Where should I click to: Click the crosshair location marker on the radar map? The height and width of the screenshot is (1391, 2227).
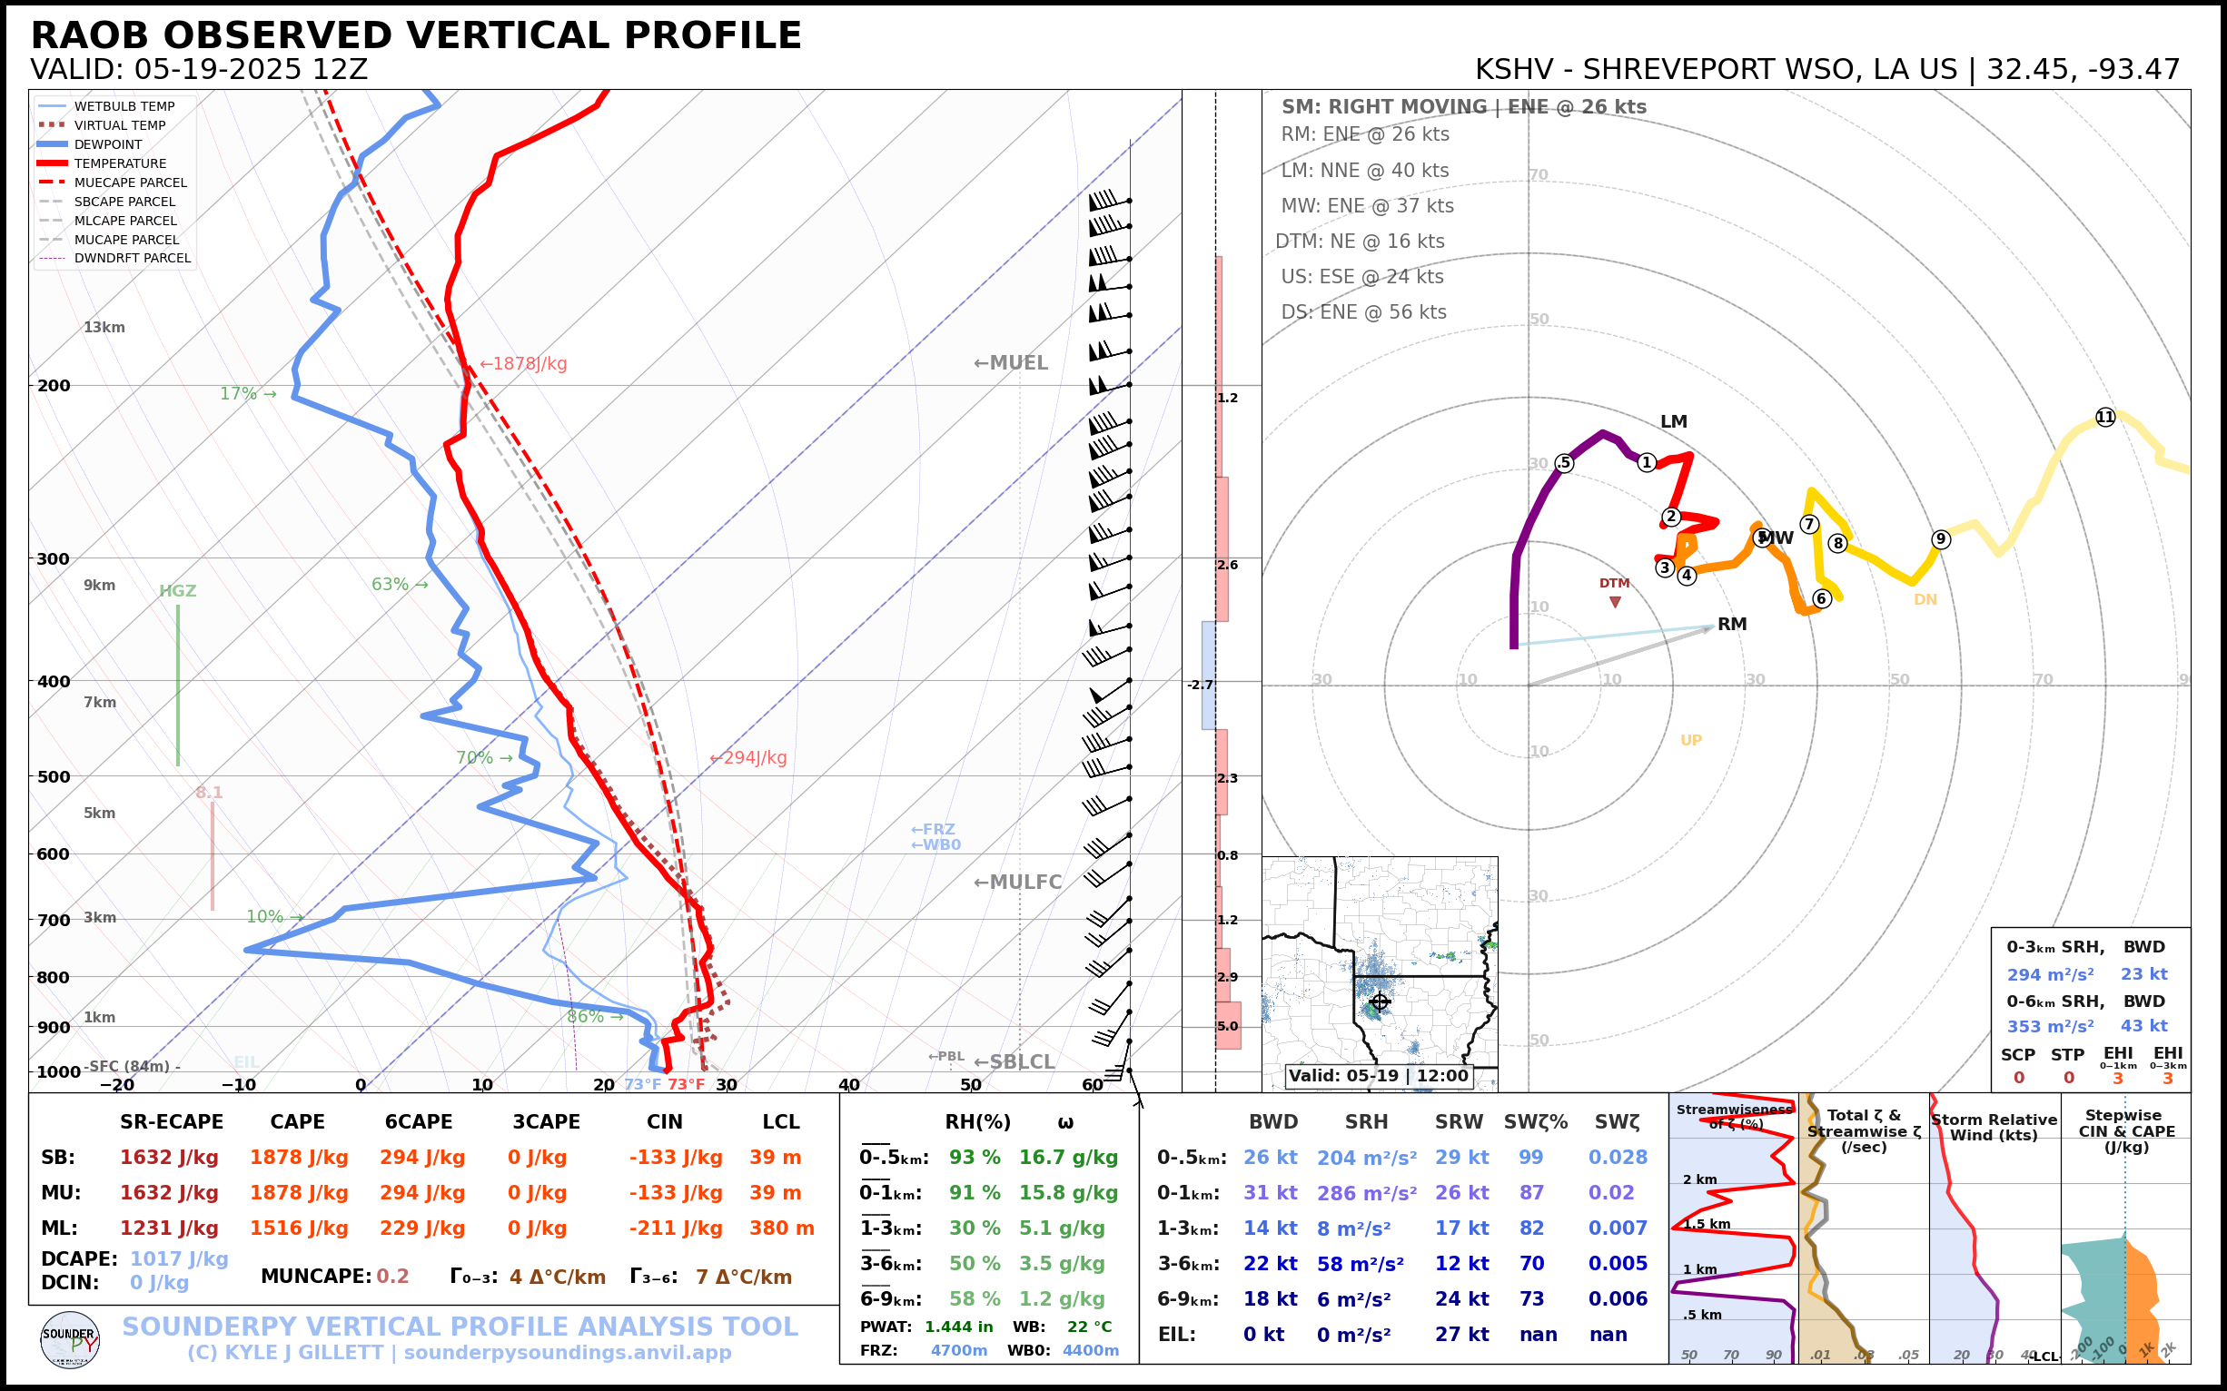pos(1379,1001)
